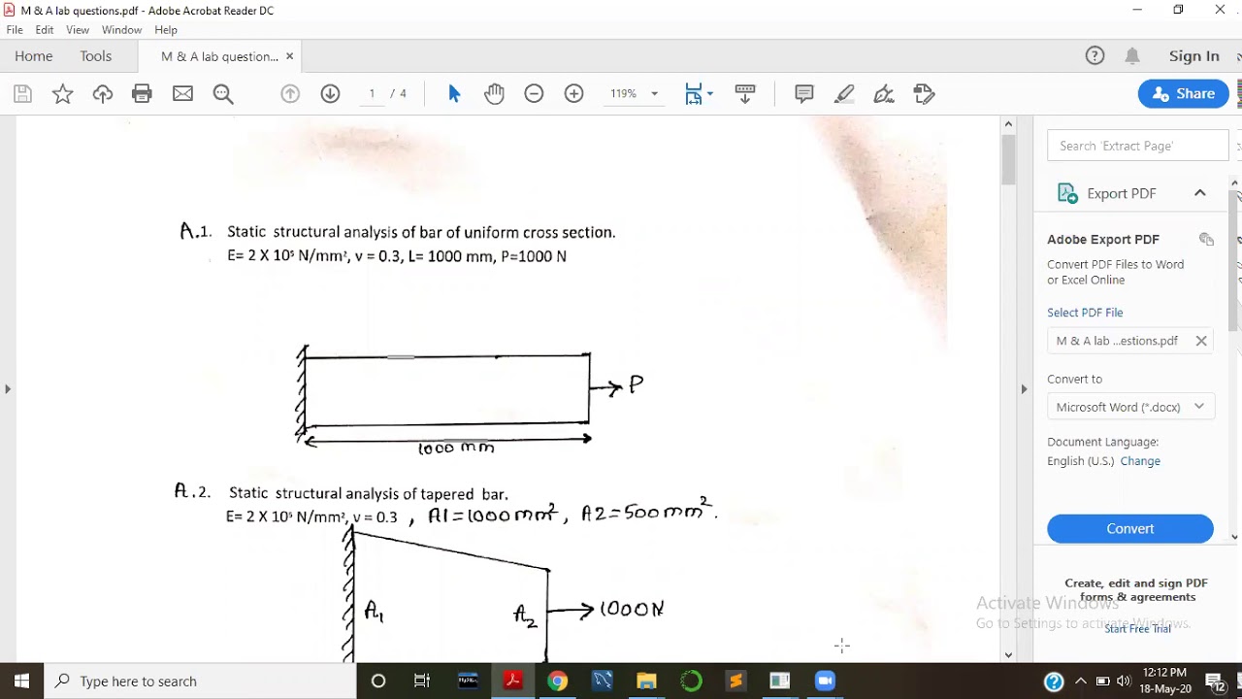This screenshot has height=699, width=1242.
Task: Click document scroll down arrow
Action: [1009, 654]
